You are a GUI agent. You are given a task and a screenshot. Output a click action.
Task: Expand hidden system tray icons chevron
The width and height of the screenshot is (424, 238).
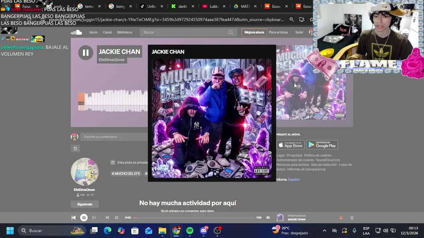coord(324,230)
